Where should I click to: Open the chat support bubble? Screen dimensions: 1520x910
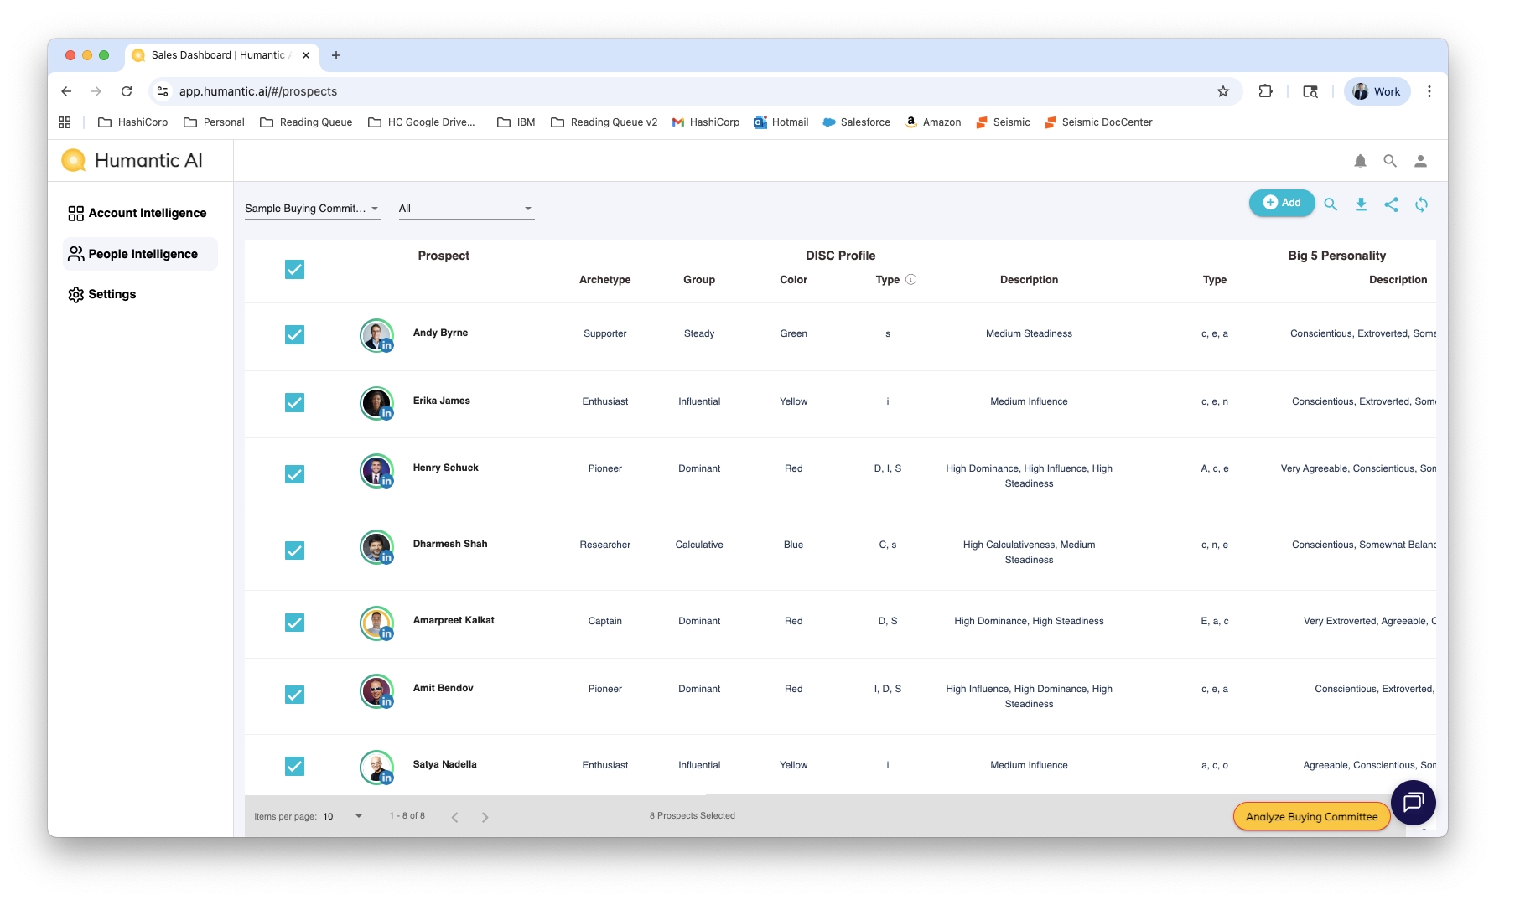(x=1414, y=802)
